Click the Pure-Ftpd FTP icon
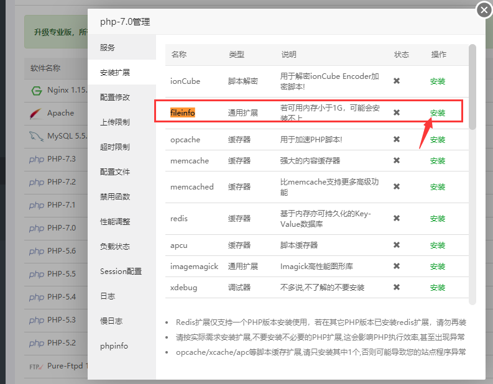Screen dimensions: 493x384 [37, 366]
